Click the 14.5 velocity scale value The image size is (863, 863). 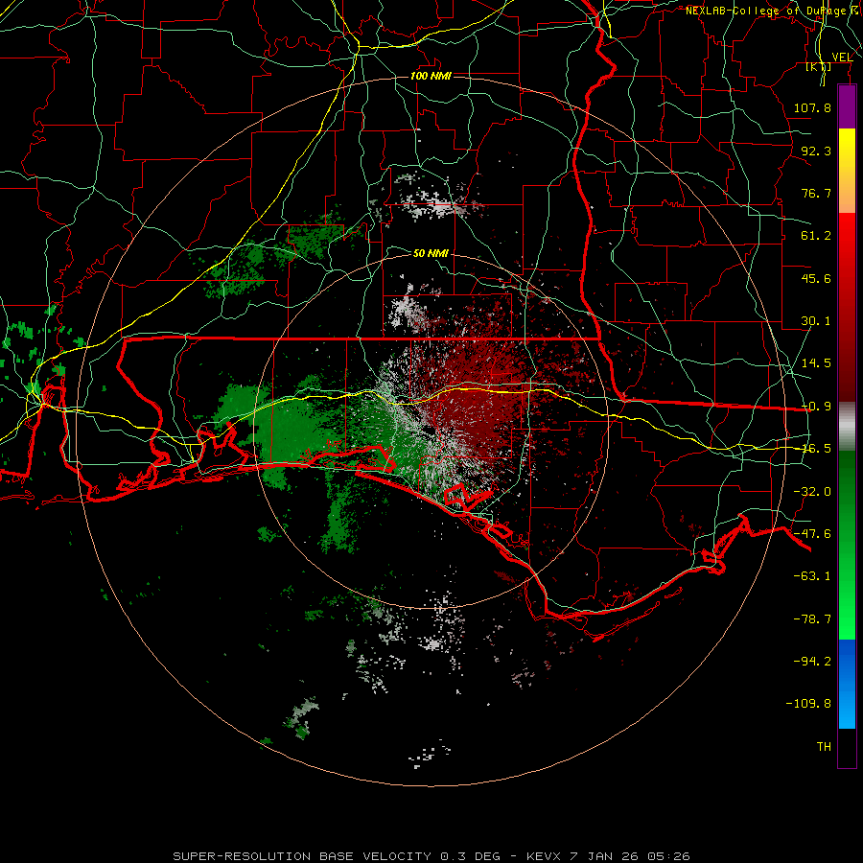pyautogui.click(x=816, y=363)
